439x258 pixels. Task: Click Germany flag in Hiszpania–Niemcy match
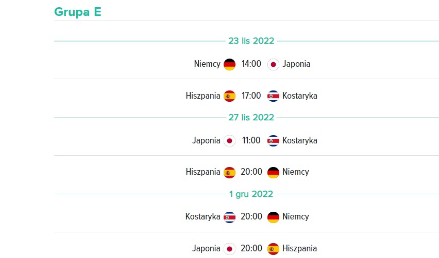273,173
